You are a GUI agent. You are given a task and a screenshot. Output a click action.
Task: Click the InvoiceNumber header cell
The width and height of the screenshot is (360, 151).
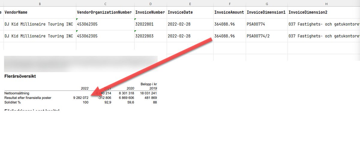pyautogui.click(x=151, y=12)
